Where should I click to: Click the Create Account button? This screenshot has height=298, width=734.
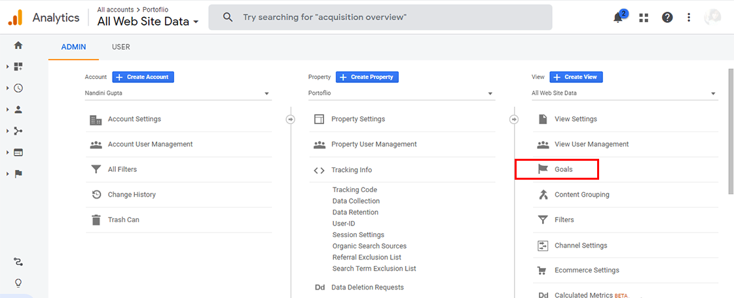(143, 77)
